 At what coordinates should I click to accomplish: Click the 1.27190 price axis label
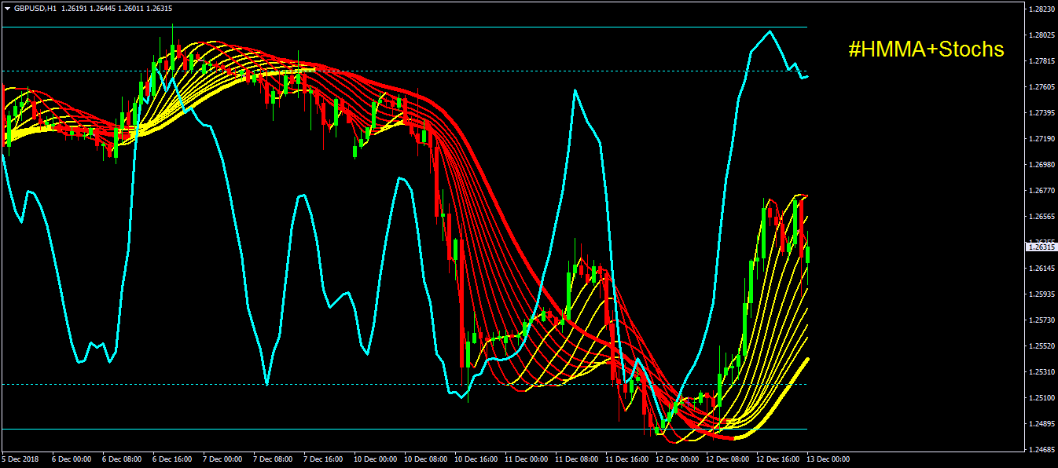1042,139
